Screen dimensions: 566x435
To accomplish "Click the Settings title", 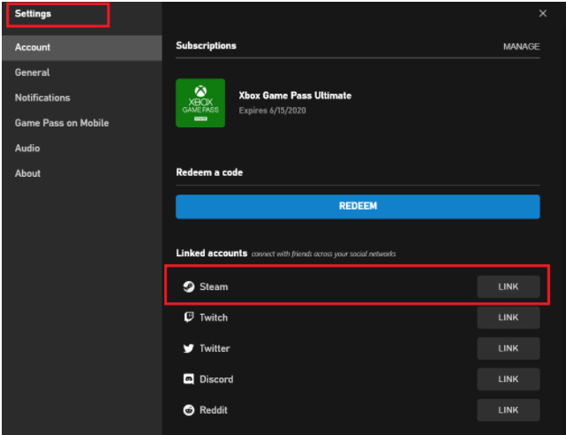I will click(x=33, y=14).
